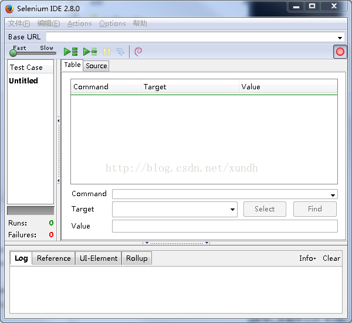Open the UI-Element tab
Screen dimensions: 352x323
pyautogui.click(x=99, y=258)
